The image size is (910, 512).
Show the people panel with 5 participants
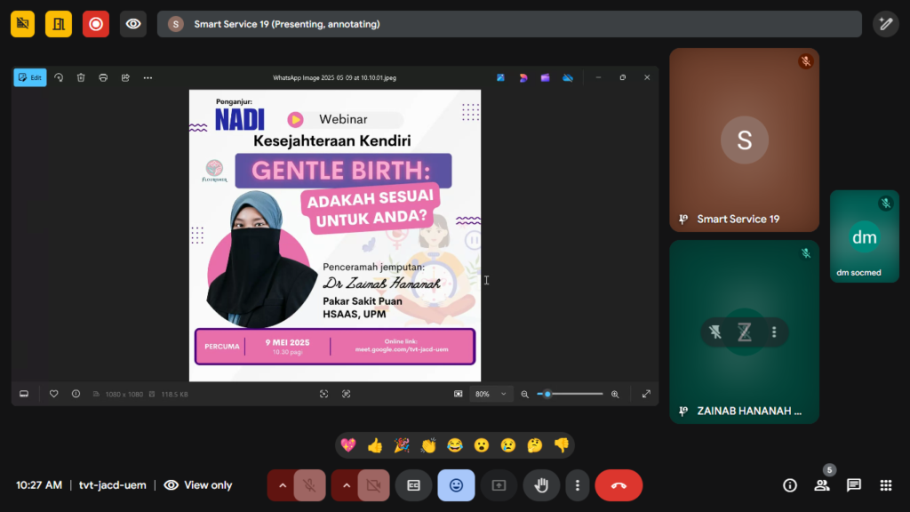(x=822, y=485)
